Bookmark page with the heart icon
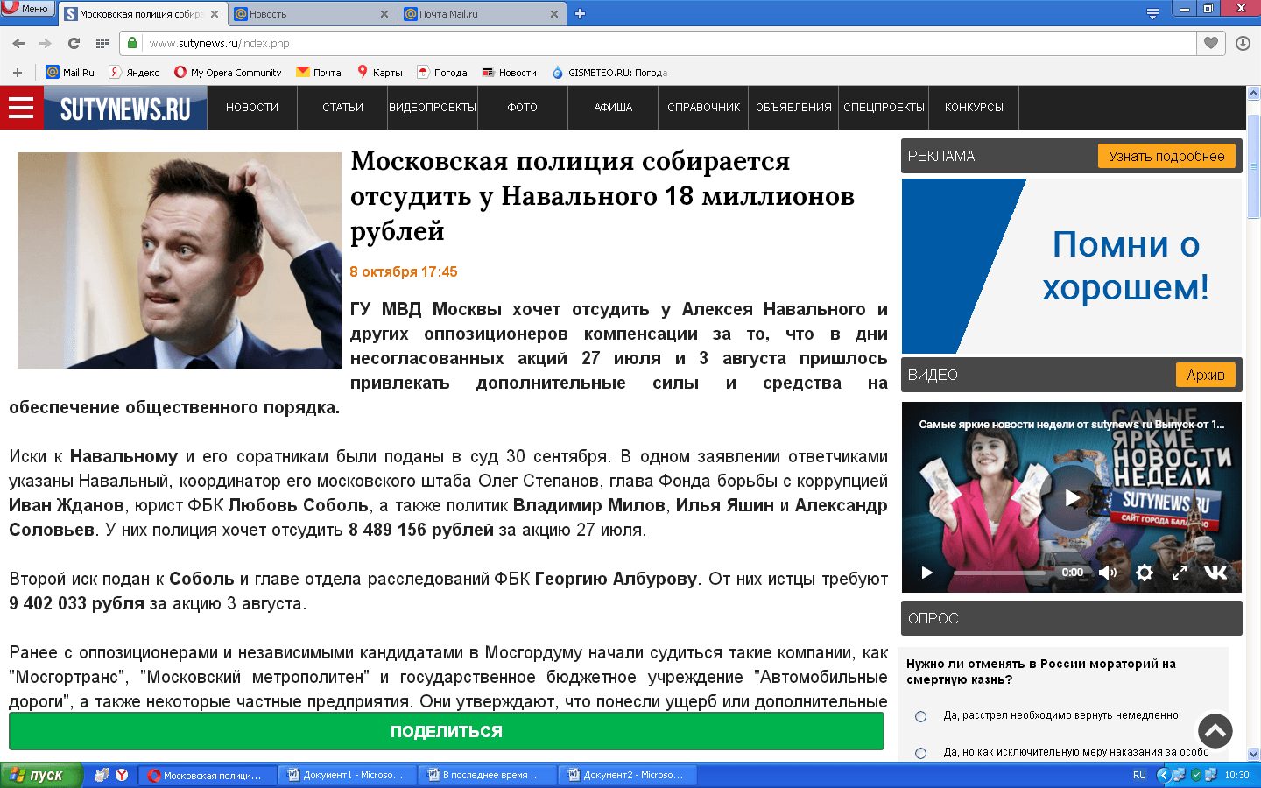This screenshot has height=788, width=1261. 1211,43
